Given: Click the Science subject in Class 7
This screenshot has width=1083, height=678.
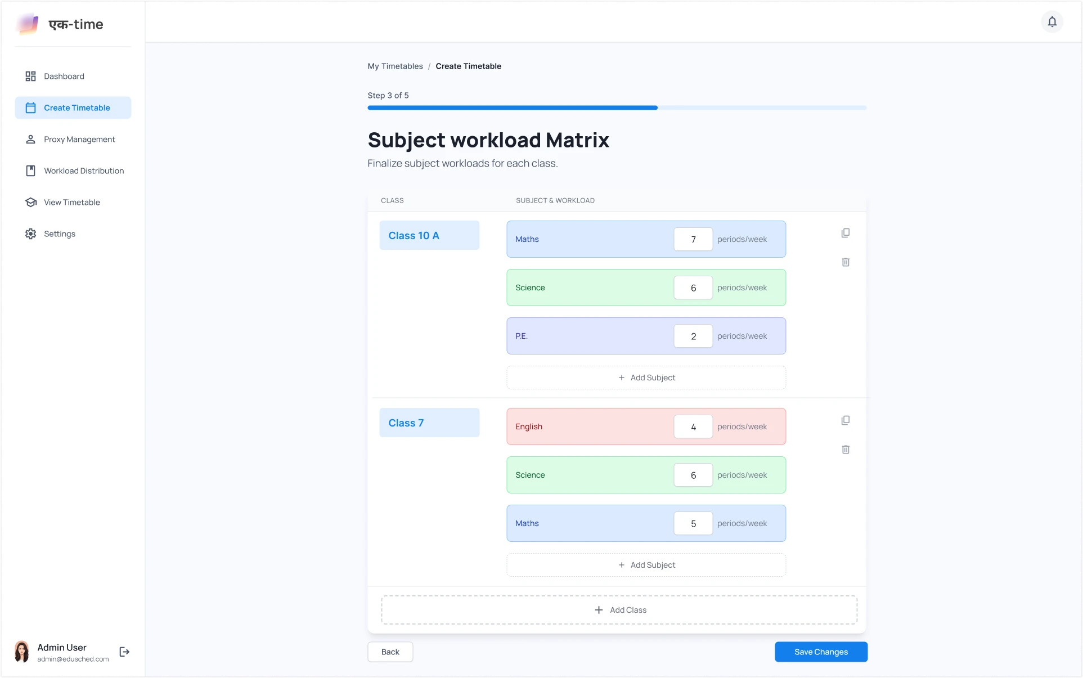Looking at the screenshot, I should (x=530, y=475).
